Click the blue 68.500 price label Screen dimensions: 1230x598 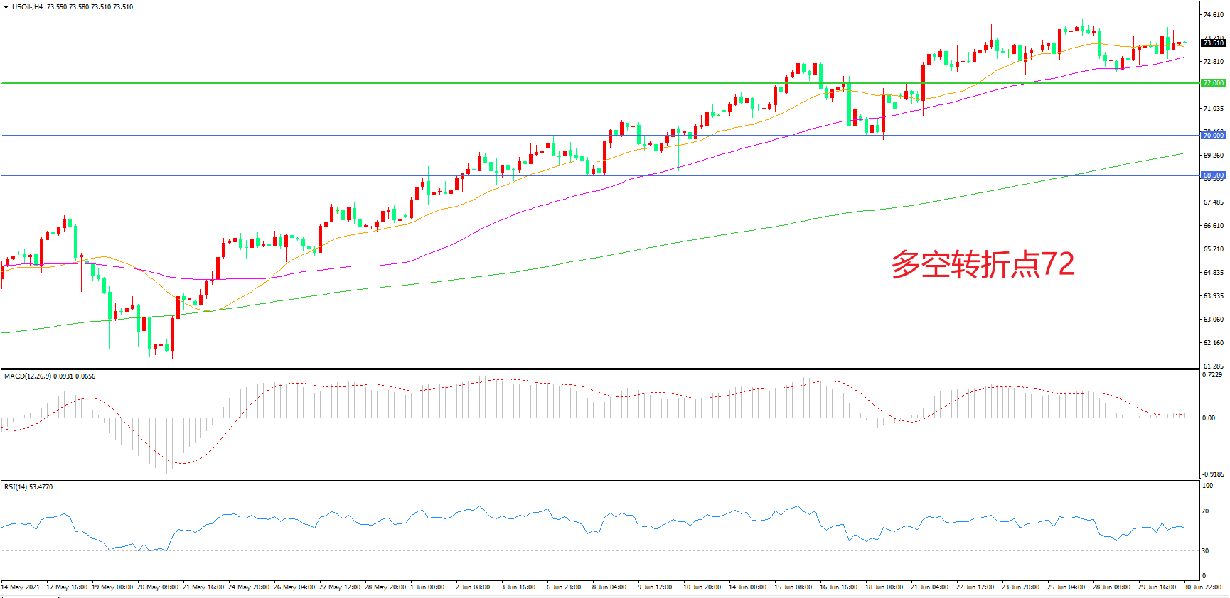(x=1213, y=175)
